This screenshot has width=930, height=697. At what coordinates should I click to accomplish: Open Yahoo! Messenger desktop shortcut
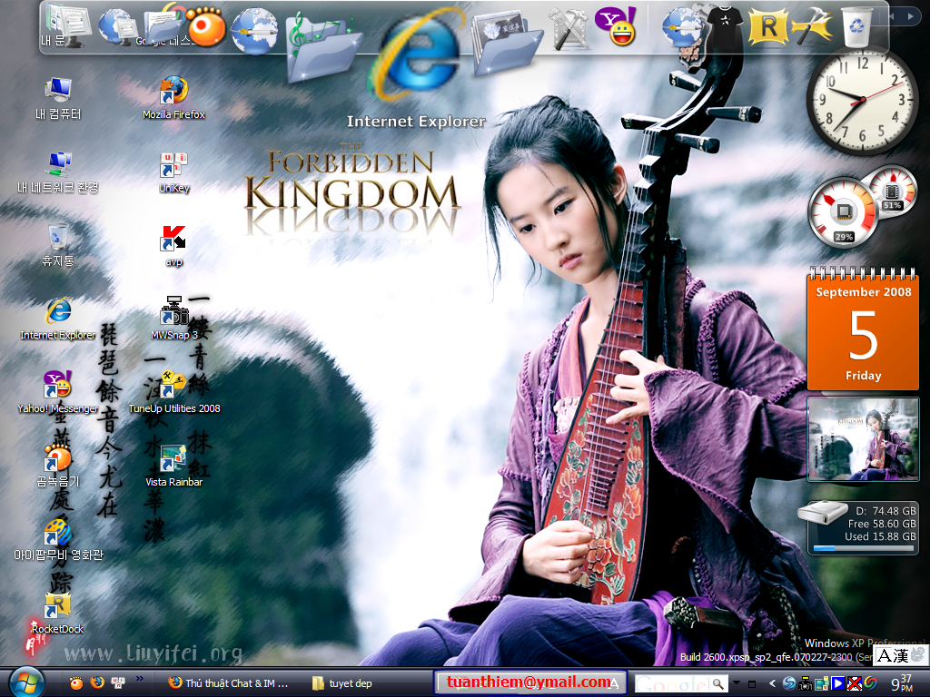coord(57,392)
